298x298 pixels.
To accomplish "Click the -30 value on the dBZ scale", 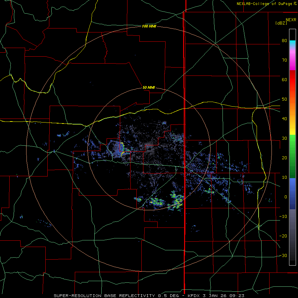I will [x=283, y=256].
